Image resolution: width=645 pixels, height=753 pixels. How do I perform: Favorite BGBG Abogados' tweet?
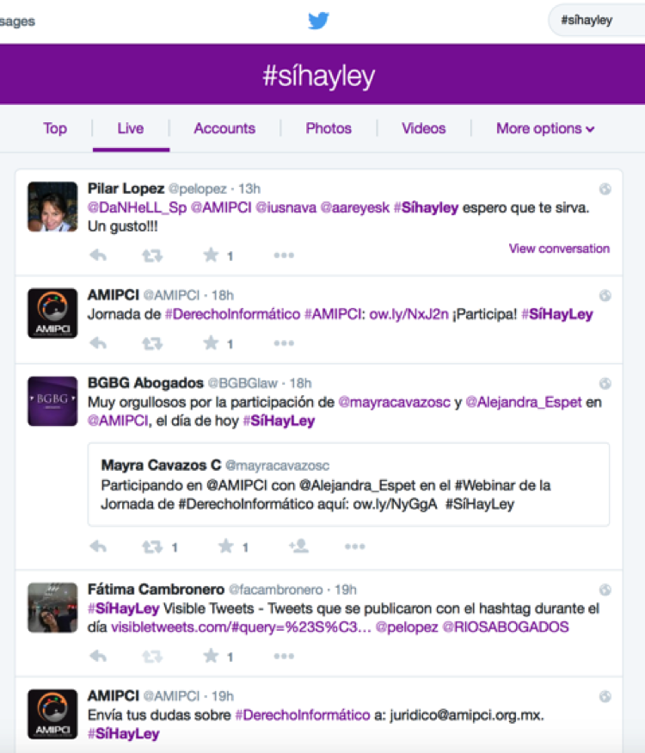point(225,546)
